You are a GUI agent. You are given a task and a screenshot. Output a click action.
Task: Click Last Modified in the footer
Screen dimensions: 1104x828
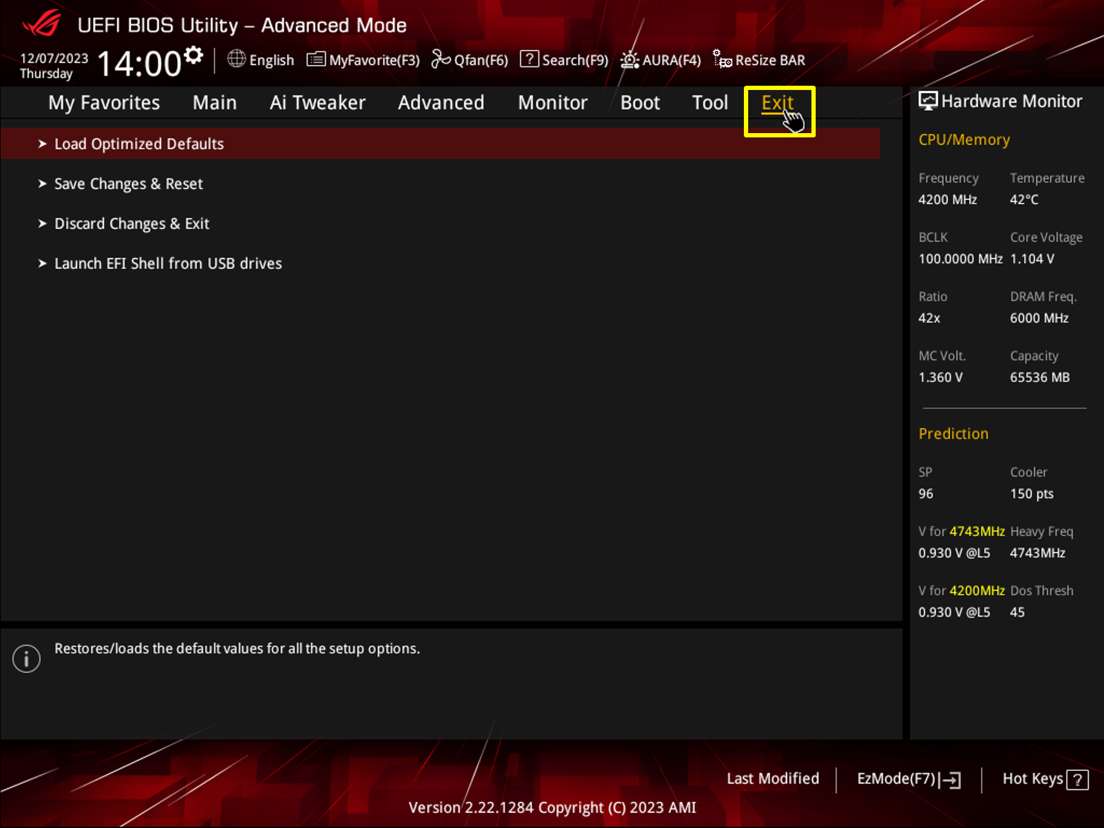click(773, 779)
